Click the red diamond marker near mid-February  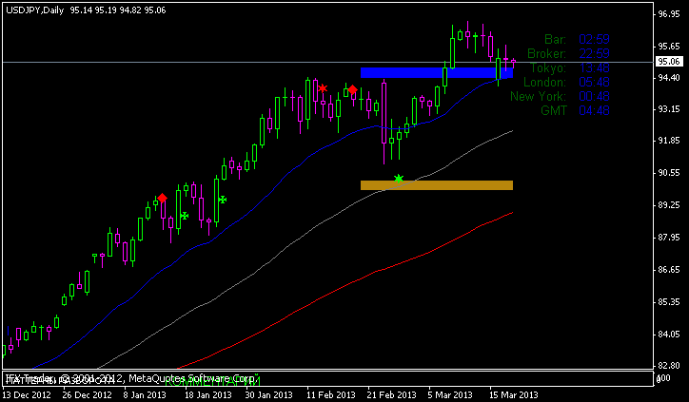(352, 89)
